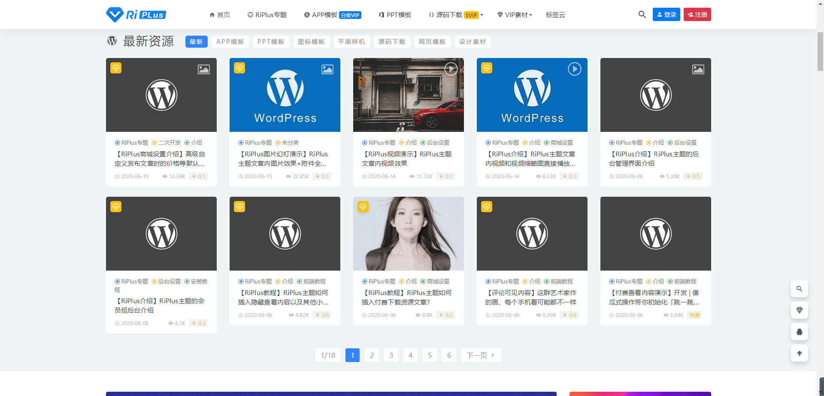The image size is (824, 396).
Task: Open the woman portrait thumbnail post
Action: pyautogui.click(x=408, y=234)
